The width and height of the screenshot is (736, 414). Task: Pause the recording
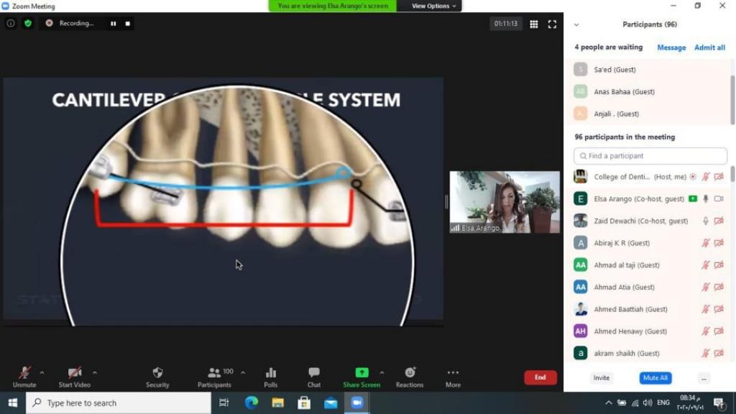(x=113, y=23)
